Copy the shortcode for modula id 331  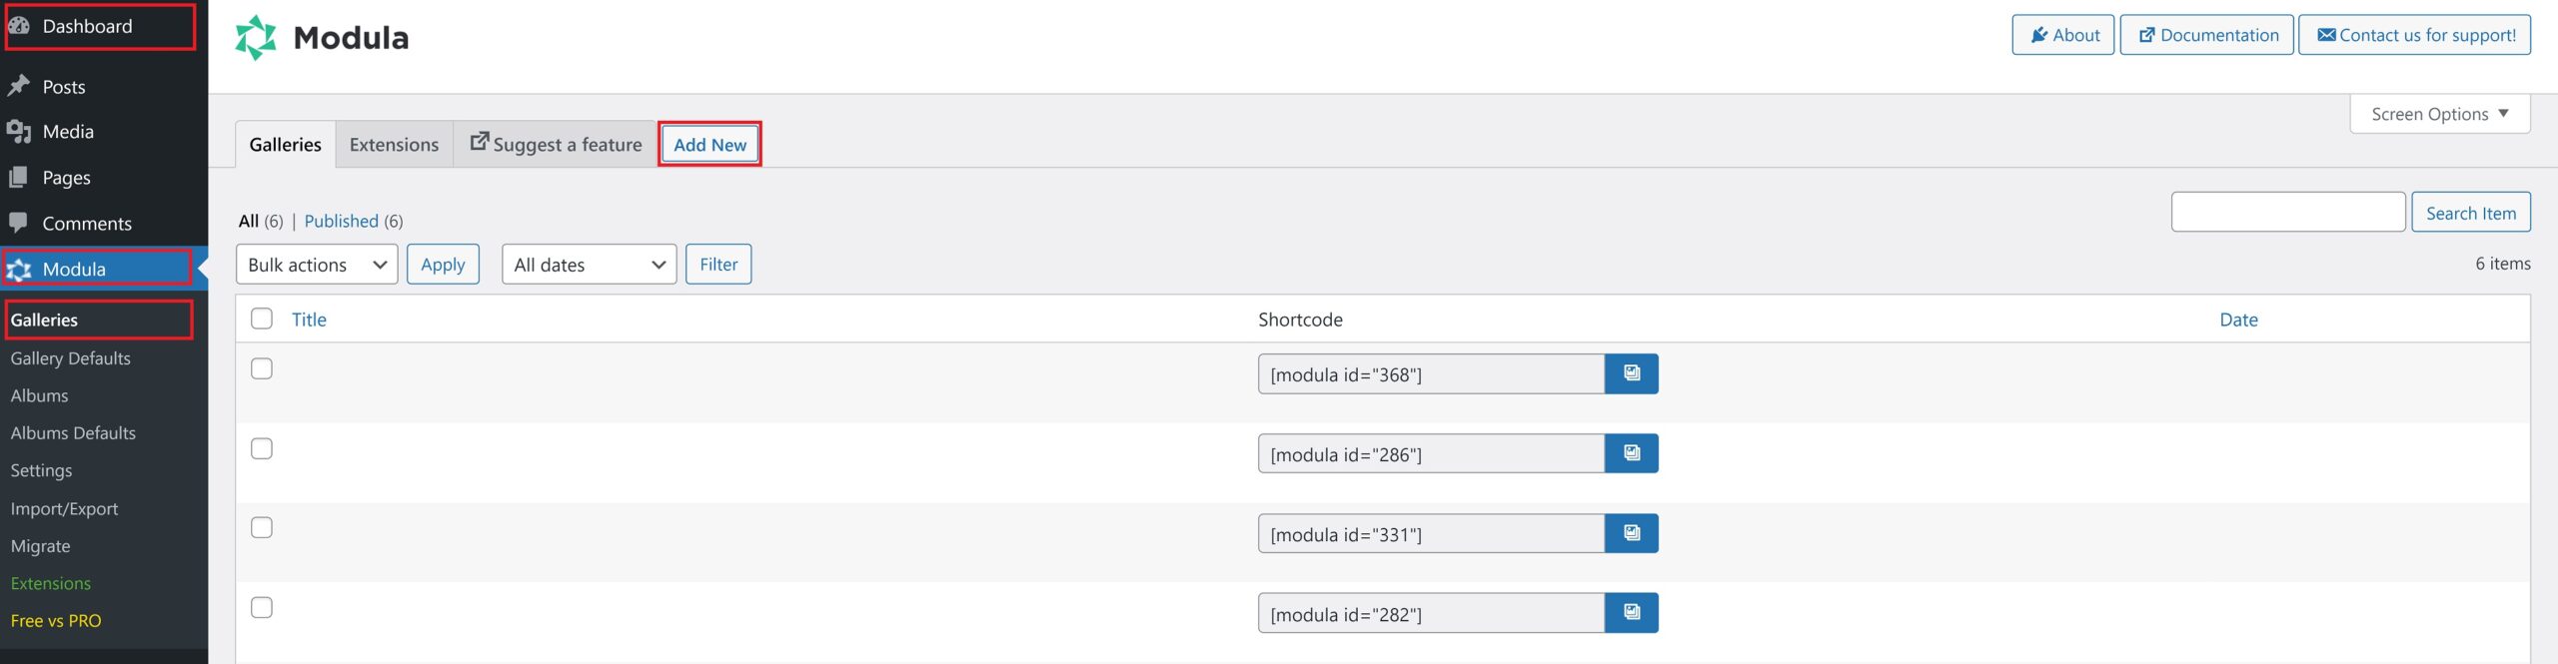pos(1631,533)
